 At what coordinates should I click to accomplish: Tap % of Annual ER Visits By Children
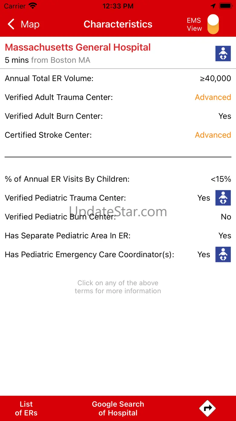tap(67, 179)
